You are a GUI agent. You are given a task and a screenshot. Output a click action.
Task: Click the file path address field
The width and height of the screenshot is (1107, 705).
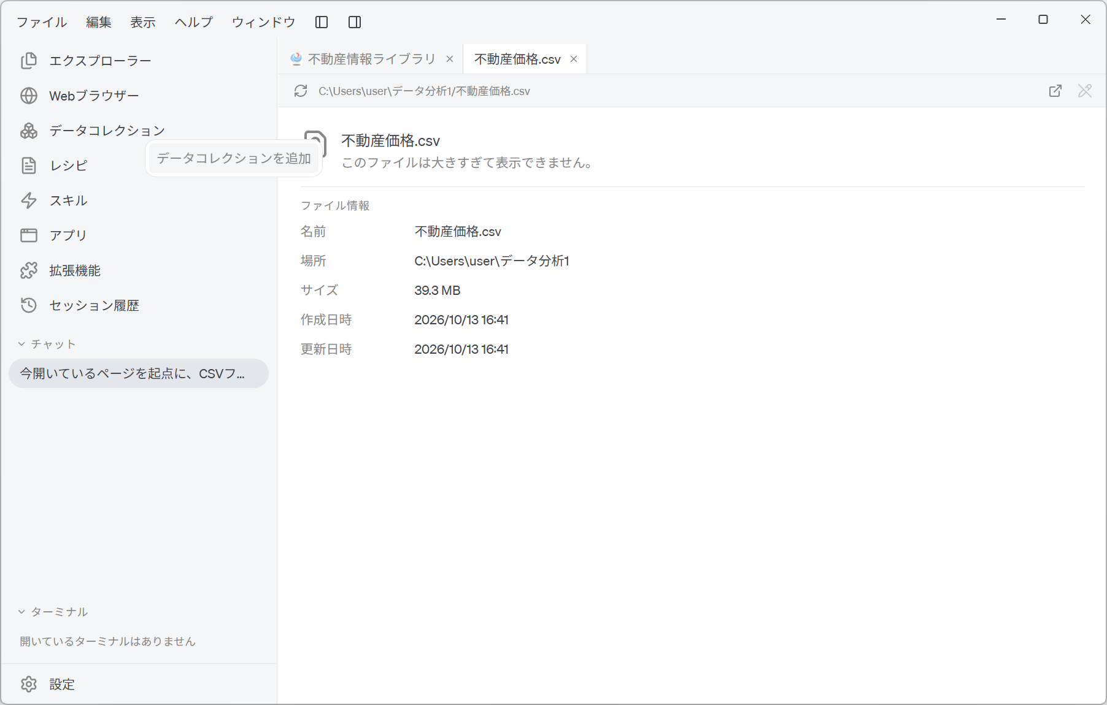pyautogui.click(x=424, y=91)
